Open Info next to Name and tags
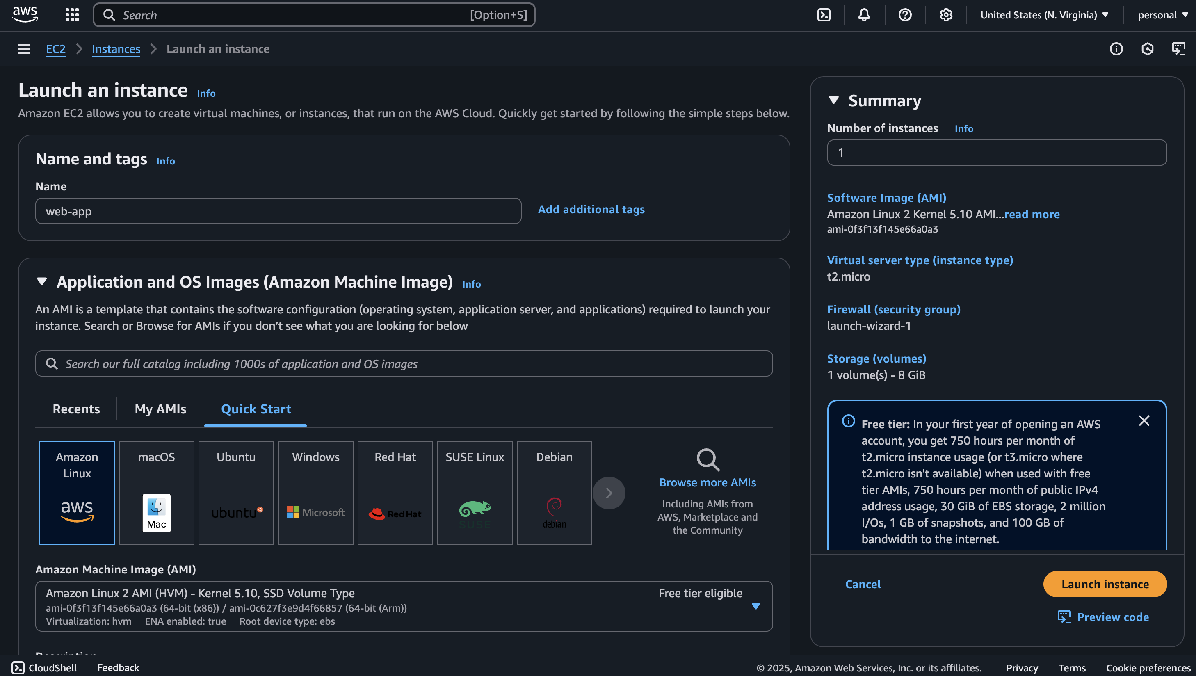Screen dimensions: 1196x676 pos(166,161)
